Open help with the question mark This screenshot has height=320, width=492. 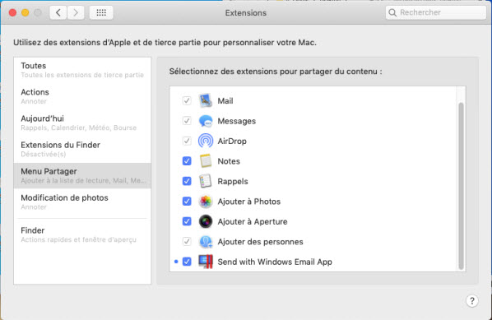(x=472, y=301)
